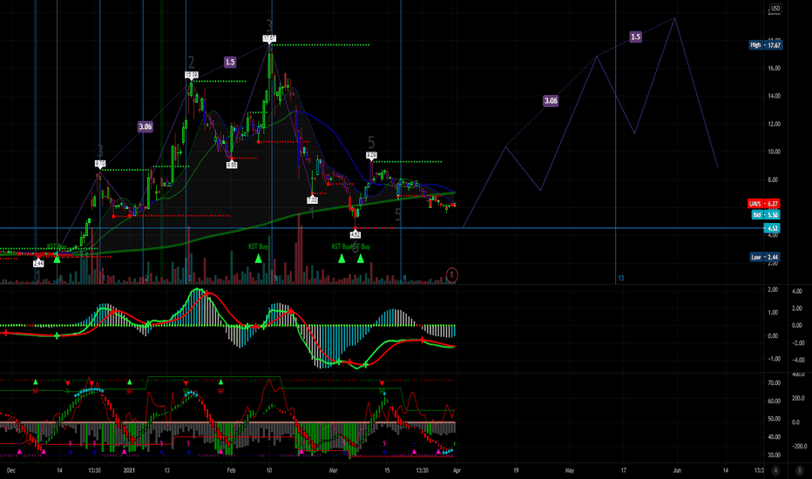The height and width of the screenshot is (479, 812).
Task: Click the purple 1.5 label left of the 17.67 peak
Action: [x=230, y=62]
